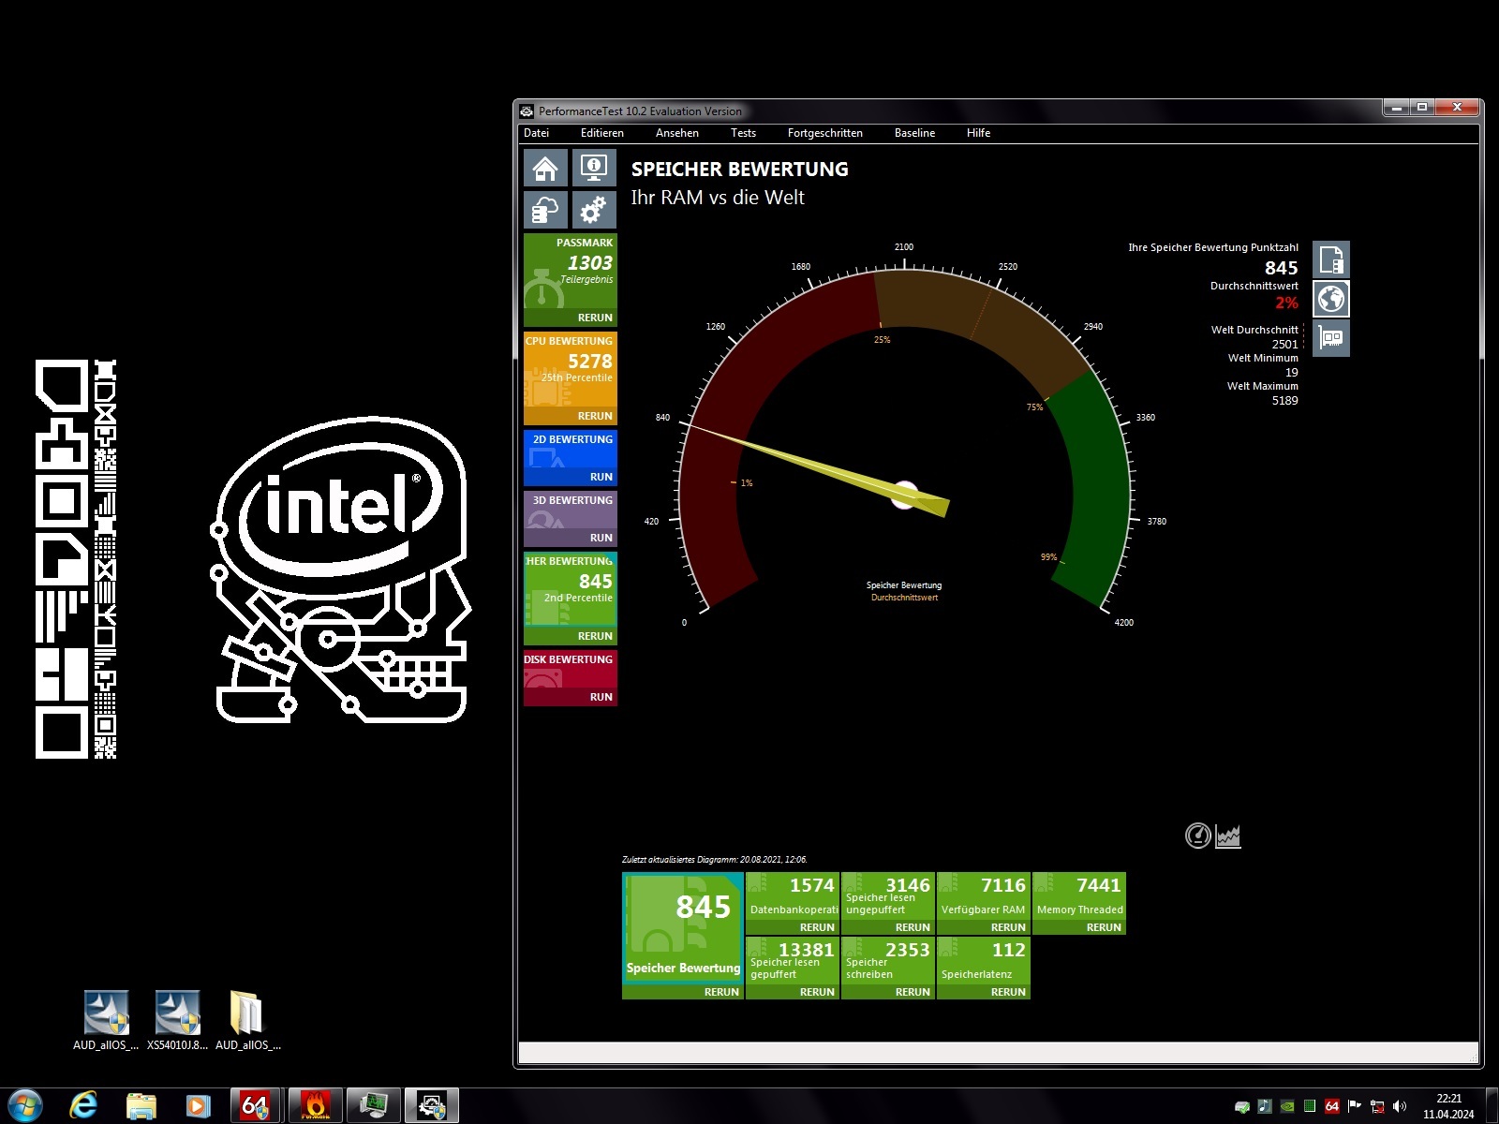
Task: Click the memory hardware card icon
Action: click(1331, 338)
